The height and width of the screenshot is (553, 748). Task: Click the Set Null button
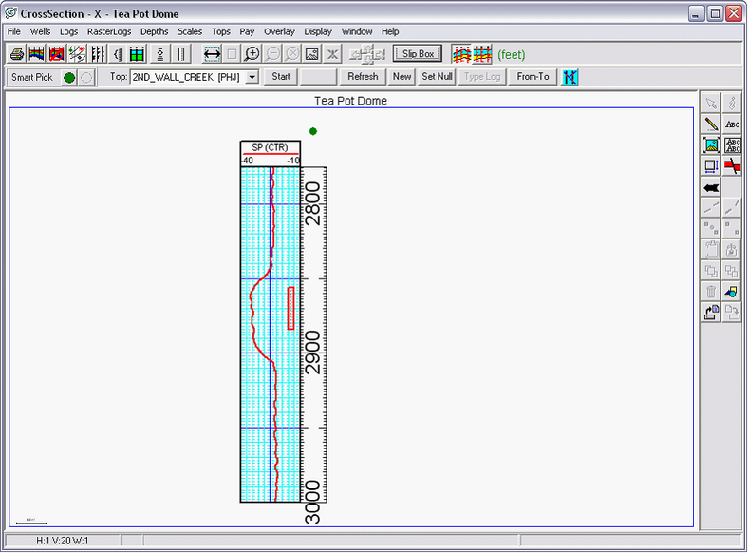[437, 77]
